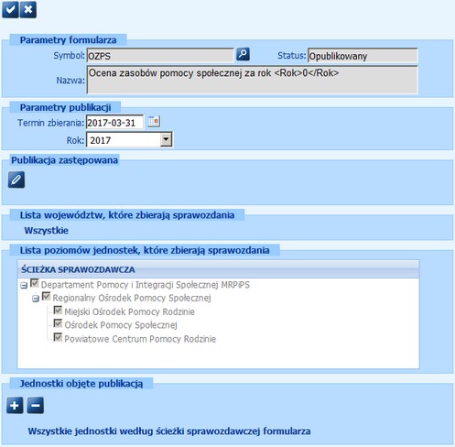The image size is (455, 447).
Task: Add a unit with the plus icon
Action: [15, 406]
